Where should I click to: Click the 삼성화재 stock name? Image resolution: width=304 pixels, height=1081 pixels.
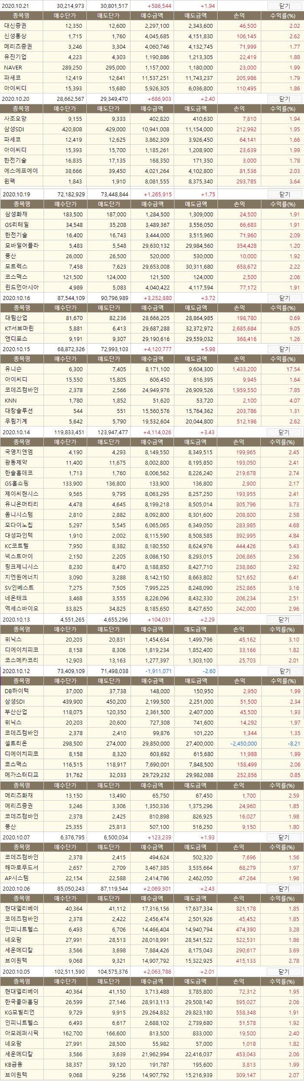coord(16,214)
